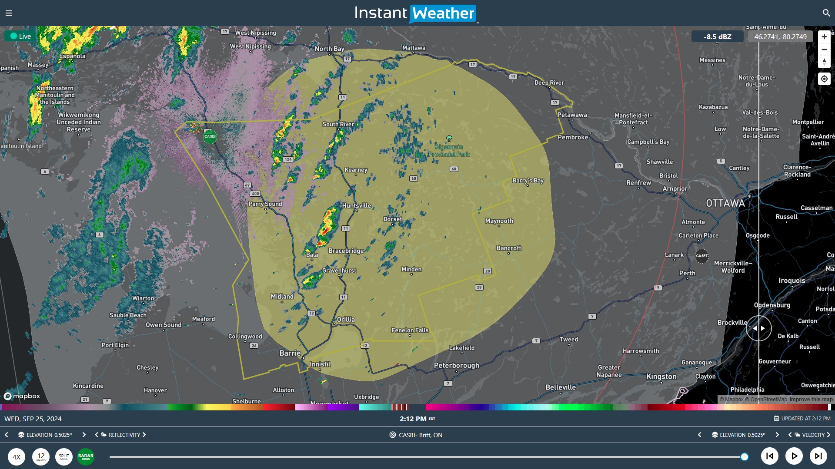Zoom out with the minus button

(824, 50)
